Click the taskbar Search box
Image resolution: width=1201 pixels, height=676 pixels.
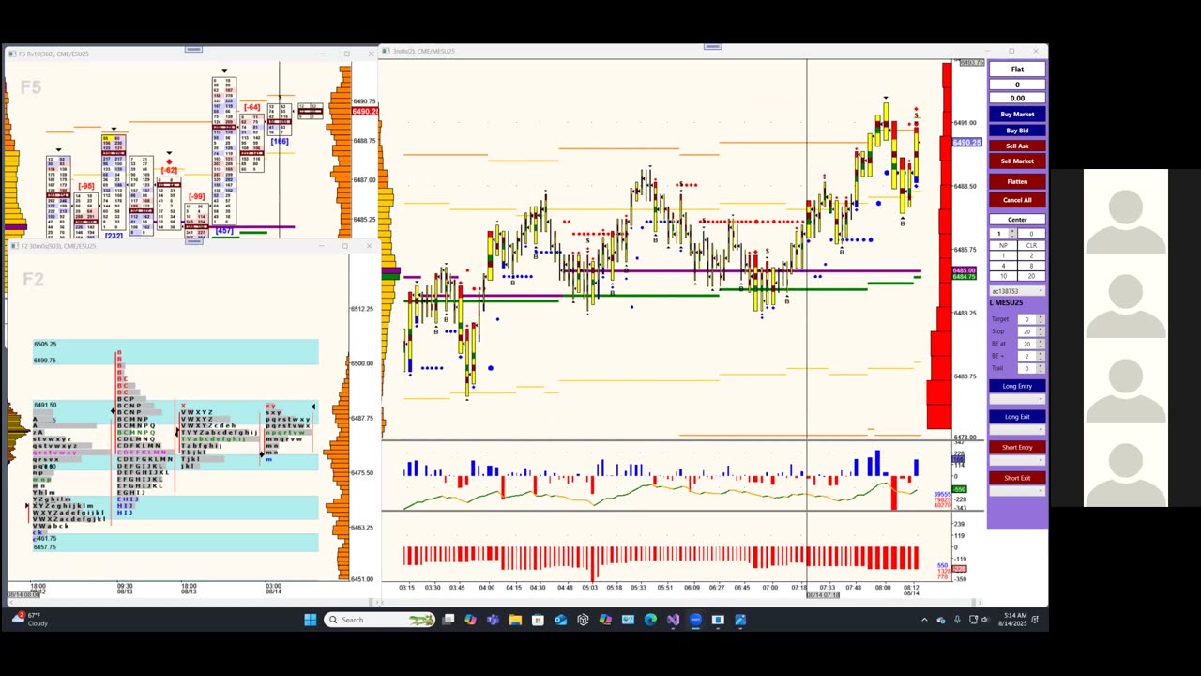(x=380, y=620)
